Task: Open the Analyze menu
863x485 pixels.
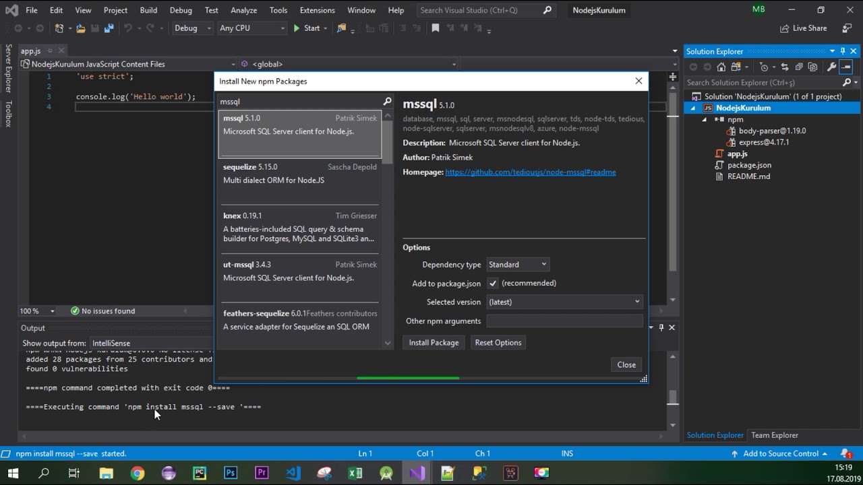Action: click(x=243, y=10)
